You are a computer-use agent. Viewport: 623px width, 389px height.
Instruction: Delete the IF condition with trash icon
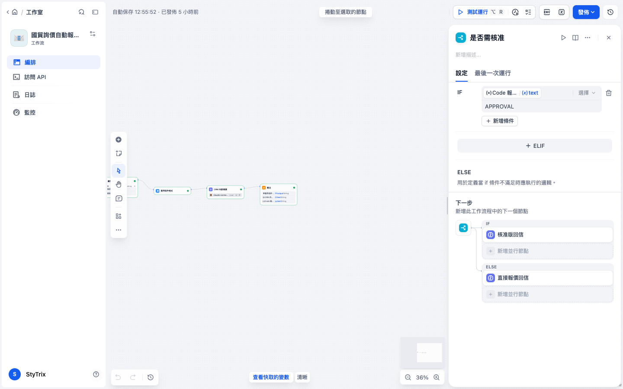click(609, 93)
